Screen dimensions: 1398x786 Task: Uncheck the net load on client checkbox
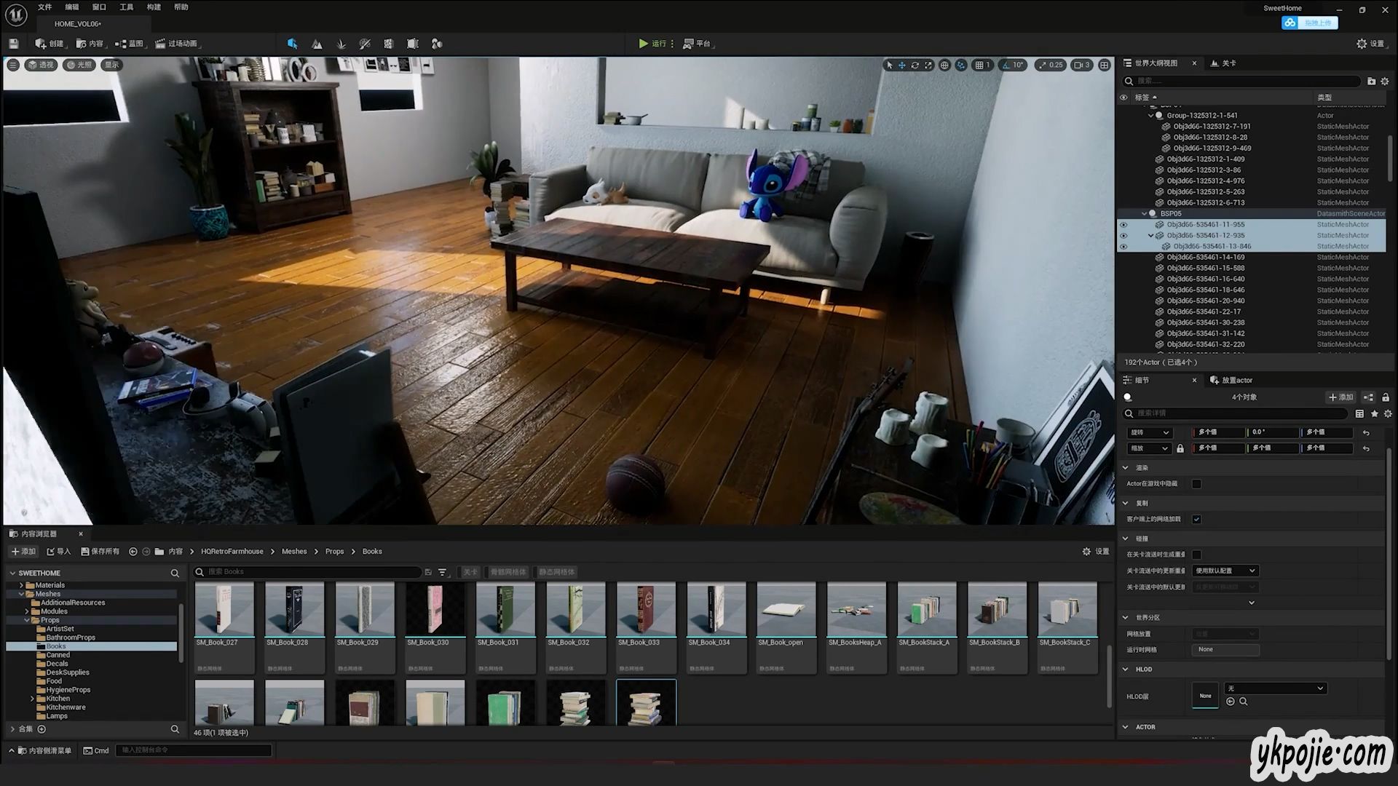tap(1196, 519)
